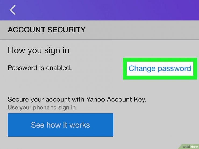
Task: Click the word Yahoo in Account Key text
Action: coord(96,100)
